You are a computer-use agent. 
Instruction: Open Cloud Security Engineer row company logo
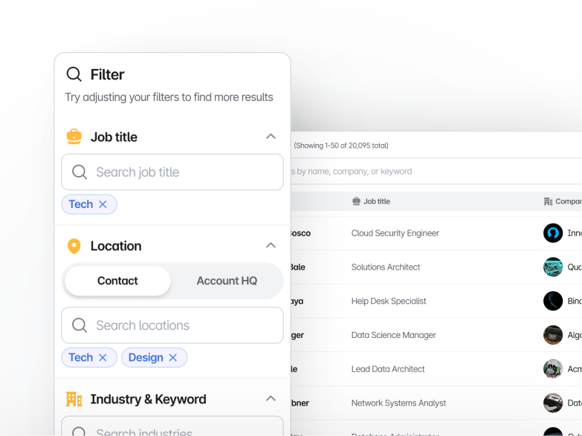tap(553, 233)
